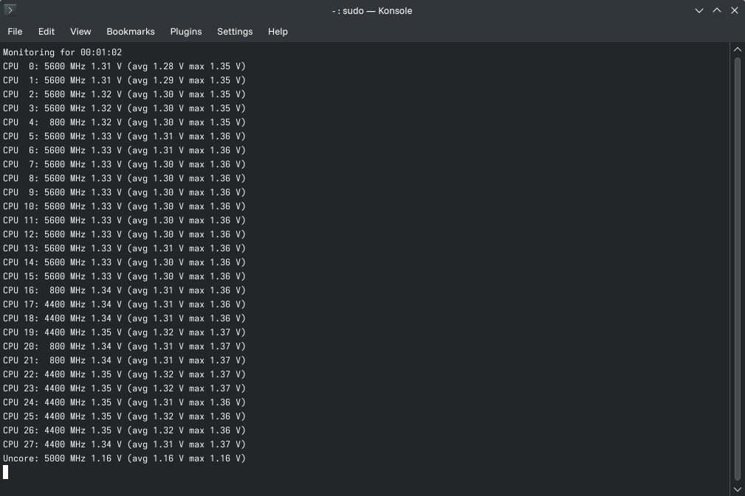Click the CPU 15 row
Screen dimensions: 745x496
124,276
